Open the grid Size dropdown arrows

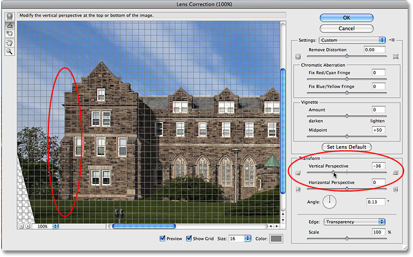[x=248, y=239]
